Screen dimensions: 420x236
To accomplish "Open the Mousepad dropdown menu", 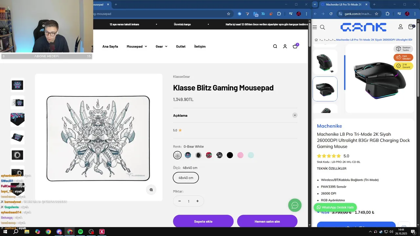I will (x=137, y=47).
